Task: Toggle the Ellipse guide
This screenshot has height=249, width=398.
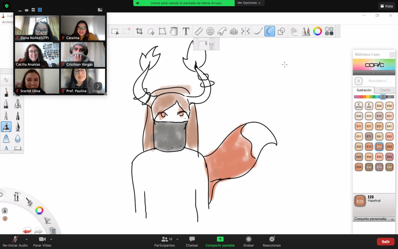Action: click(210, 31)
